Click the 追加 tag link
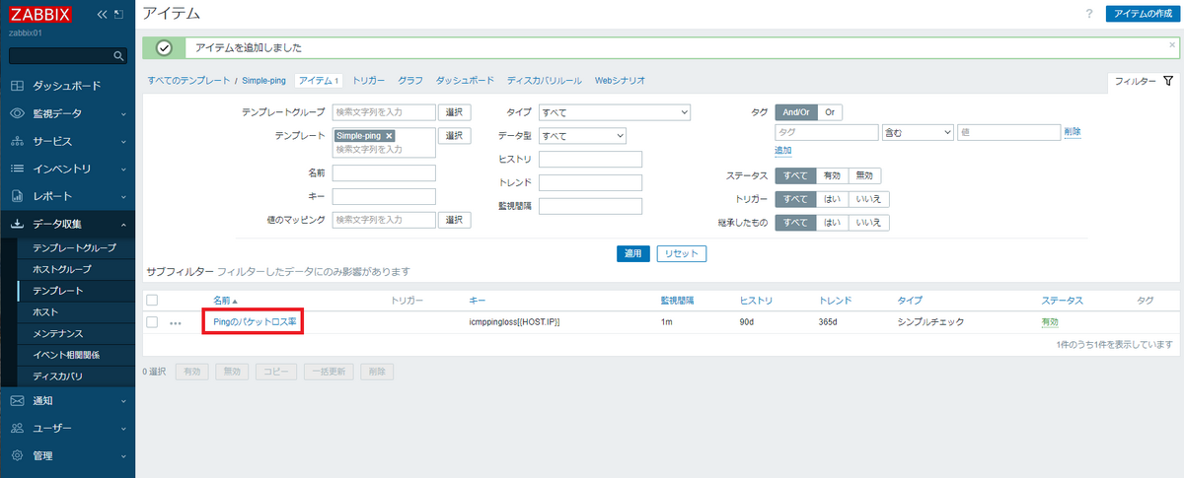The image size is (1184, 478). click(x=783, y=150)
